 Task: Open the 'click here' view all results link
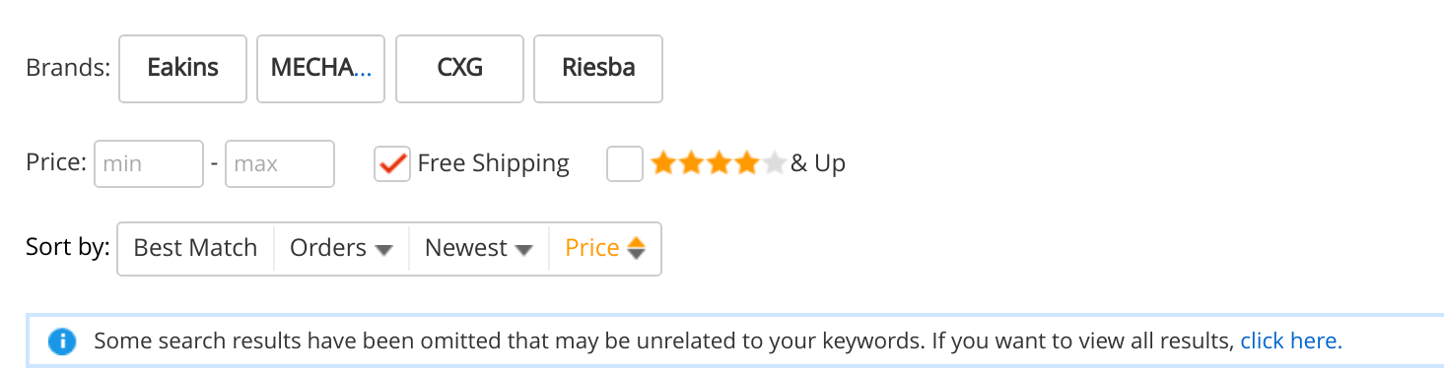1291,341
